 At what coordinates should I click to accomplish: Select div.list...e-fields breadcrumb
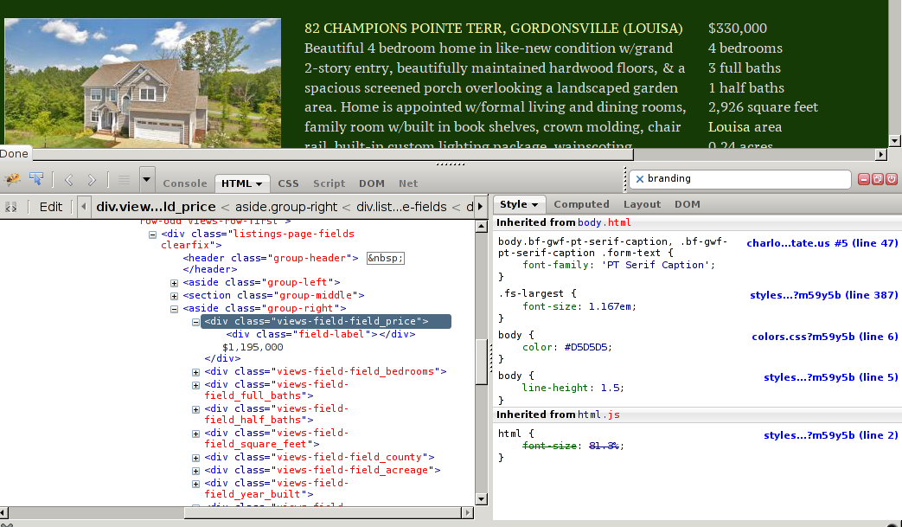click(401, 207)
